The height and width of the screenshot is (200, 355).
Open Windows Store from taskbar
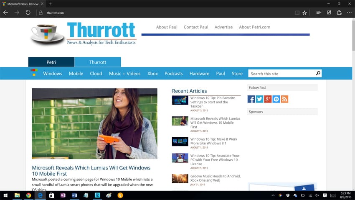[x=51, y=195]
